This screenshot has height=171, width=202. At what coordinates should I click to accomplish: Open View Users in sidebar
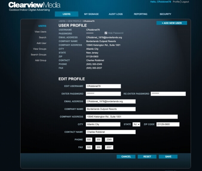tap(40, 32)
